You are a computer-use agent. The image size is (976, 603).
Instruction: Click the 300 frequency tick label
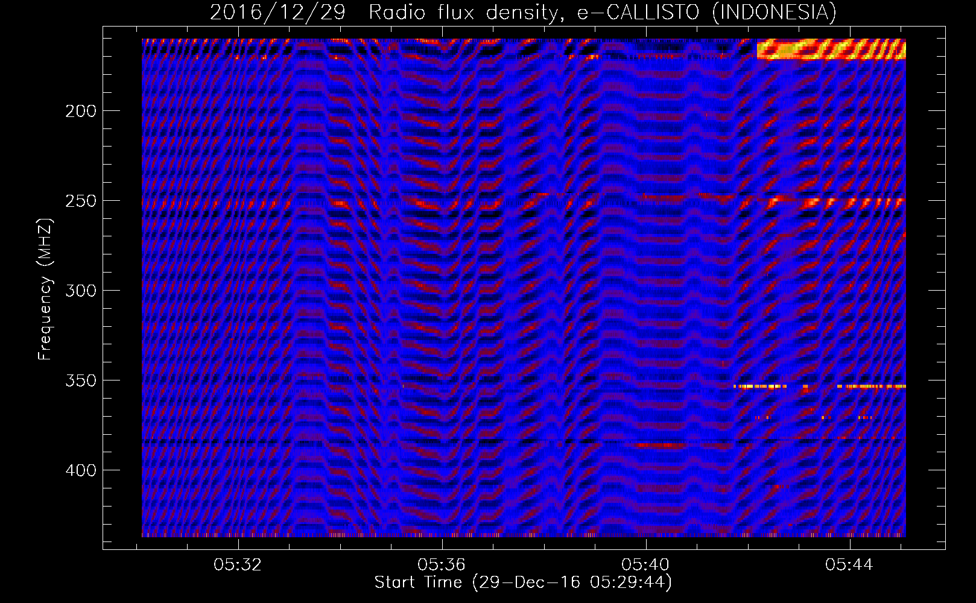click(81, 291)
